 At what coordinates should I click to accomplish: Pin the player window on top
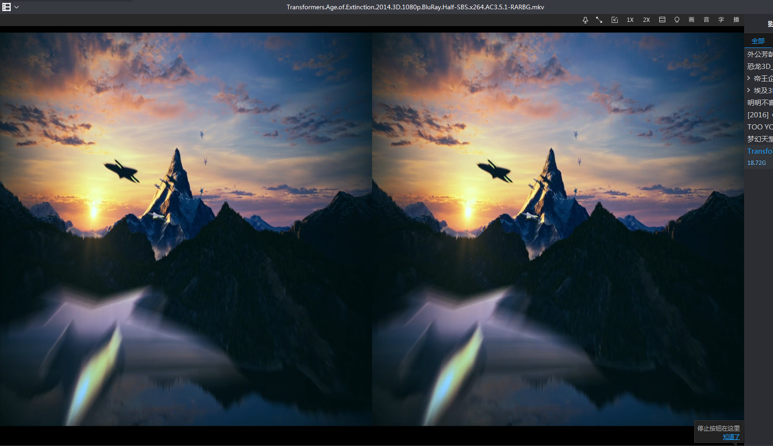coord(585,20)
